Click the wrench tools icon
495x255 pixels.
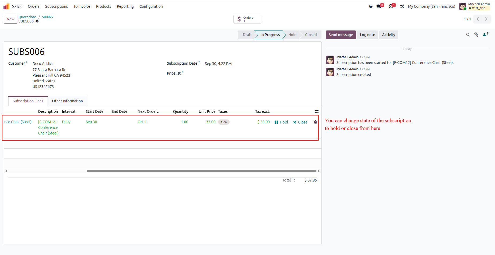402,6
